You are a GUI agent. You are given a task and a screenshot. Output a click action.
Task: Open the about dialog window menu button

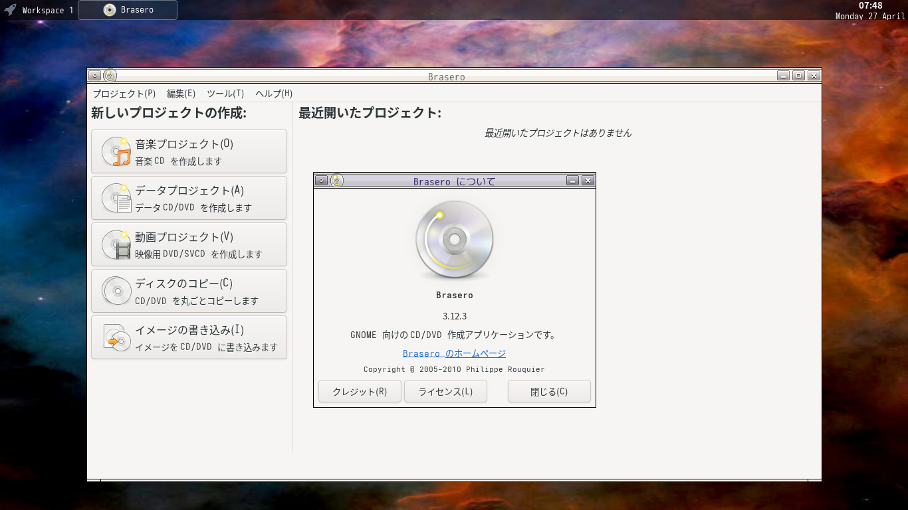pos(322,180)
